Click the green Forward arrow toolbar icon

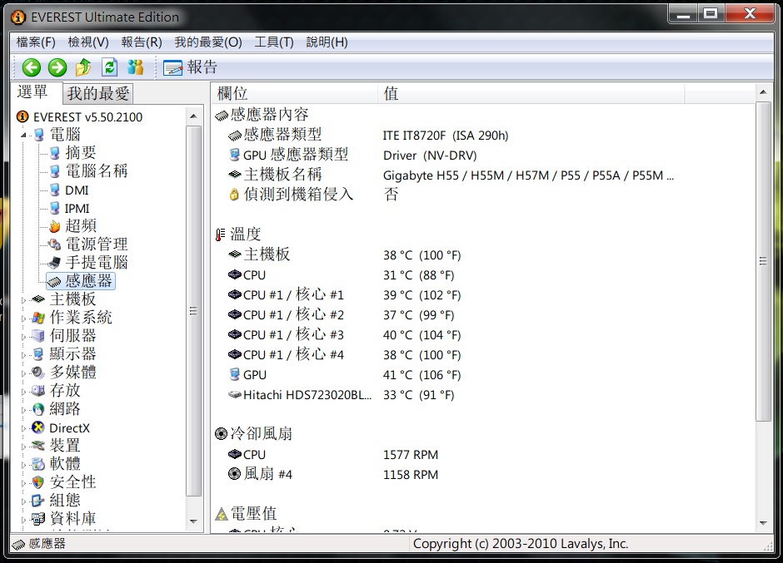pyautogui.click(x=57, y=67)
